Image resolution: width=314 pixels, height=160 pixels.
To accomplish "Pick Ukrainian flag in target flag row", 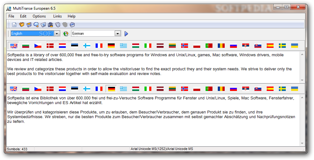I will [294, 89].
